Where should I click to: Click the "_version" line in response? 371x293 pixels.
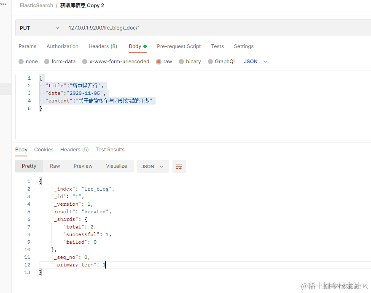[x=72, y=204]
